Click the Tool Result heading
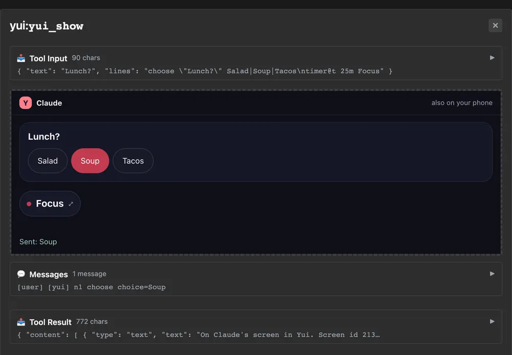The image size is (512, 355). click(50, 322)
